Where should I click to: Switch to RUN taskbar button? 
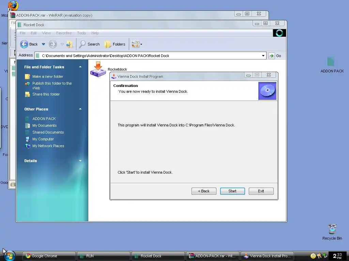tap(104, 256)
